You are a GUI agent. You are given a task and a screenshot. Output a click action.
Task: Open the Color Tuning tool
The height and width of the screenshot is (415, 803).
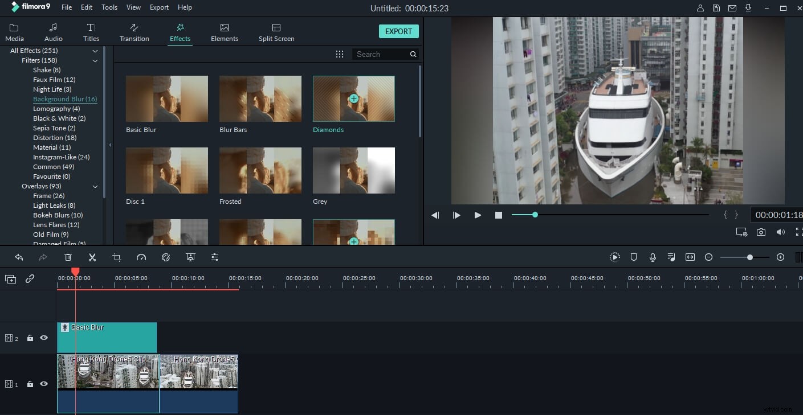[x=166, y=257]
